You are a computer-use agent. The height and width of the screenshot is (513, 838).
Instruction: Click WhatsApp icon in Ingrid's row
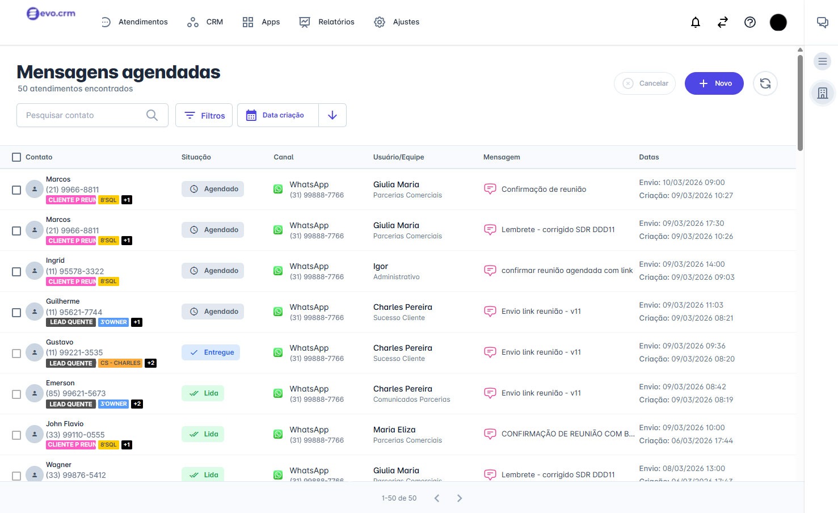pyautogui.click(x=278, y=271)
